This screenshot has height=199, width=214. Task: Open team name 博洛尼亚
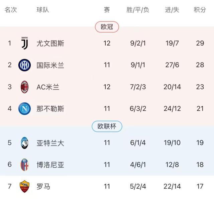point(50,165)
